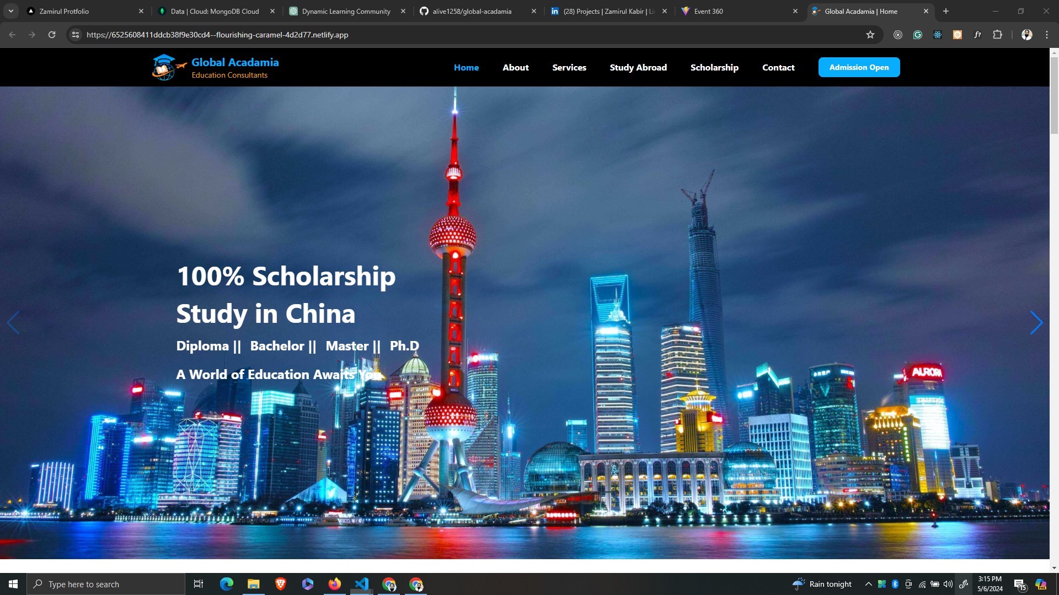Image resolution: width=1059 pixels, height=595 pixels.
Task: Open the Study Abroad menu item
Action: pyautogui.click(x=638, y=67)
